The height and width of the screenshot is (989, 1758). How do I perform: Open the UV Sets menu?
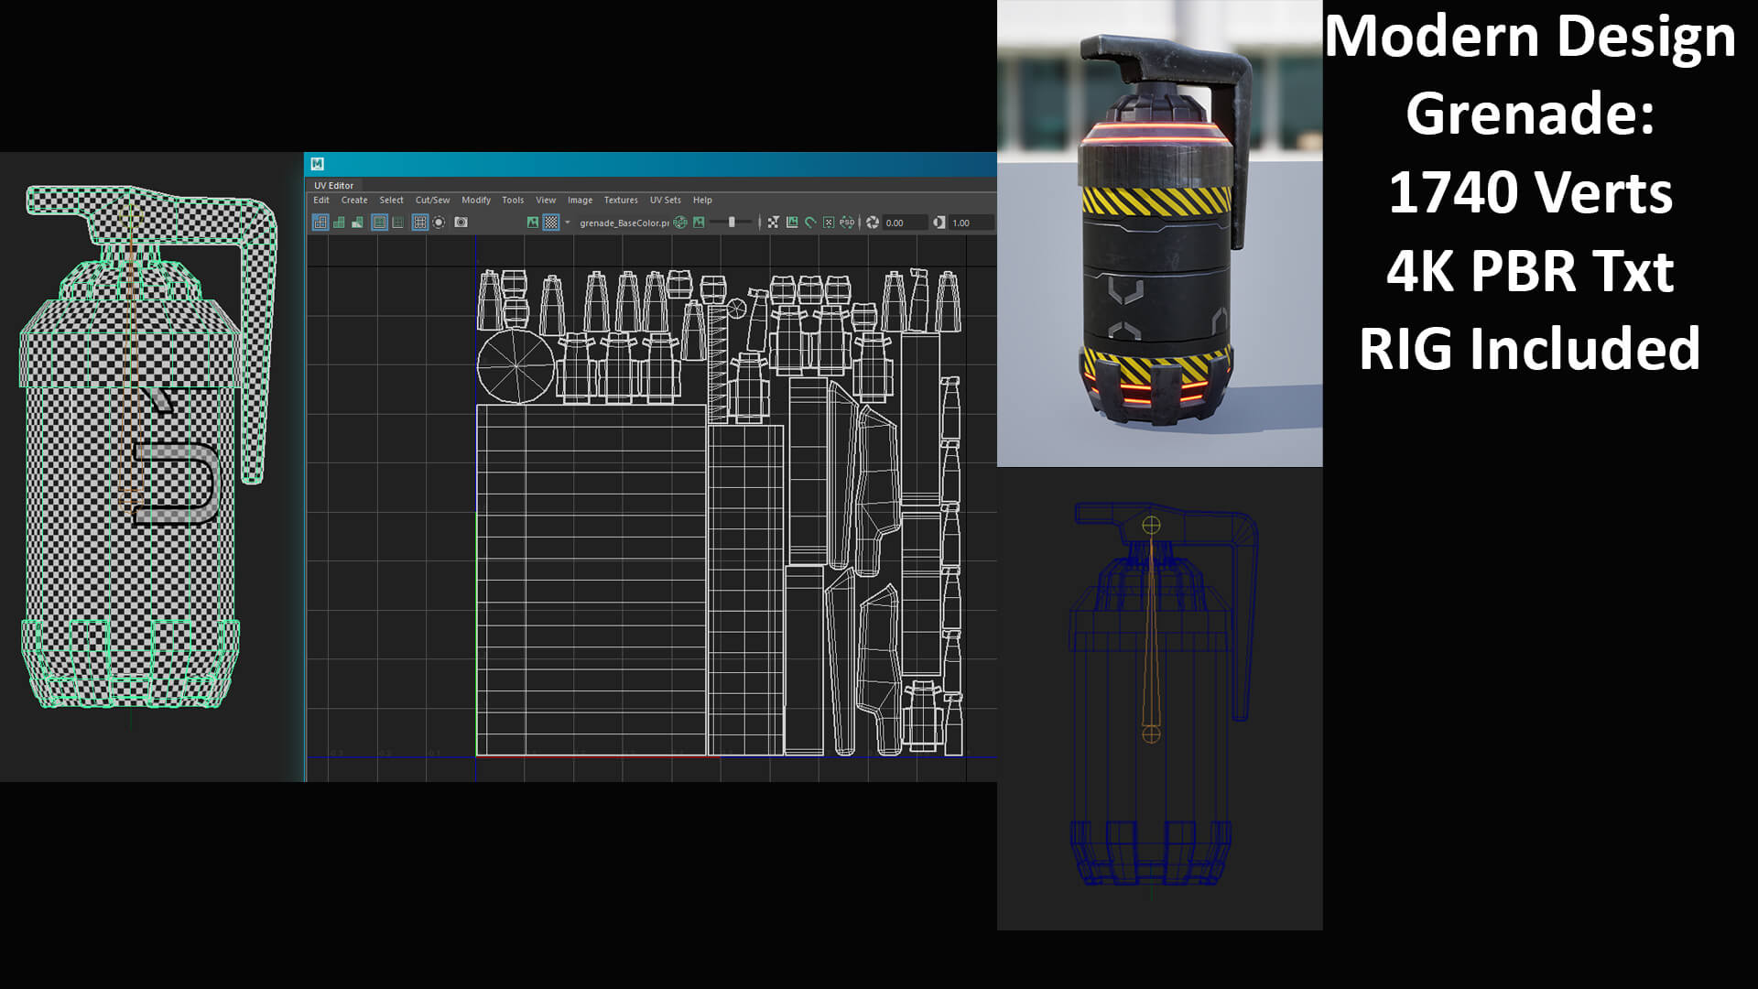point(665,200)
